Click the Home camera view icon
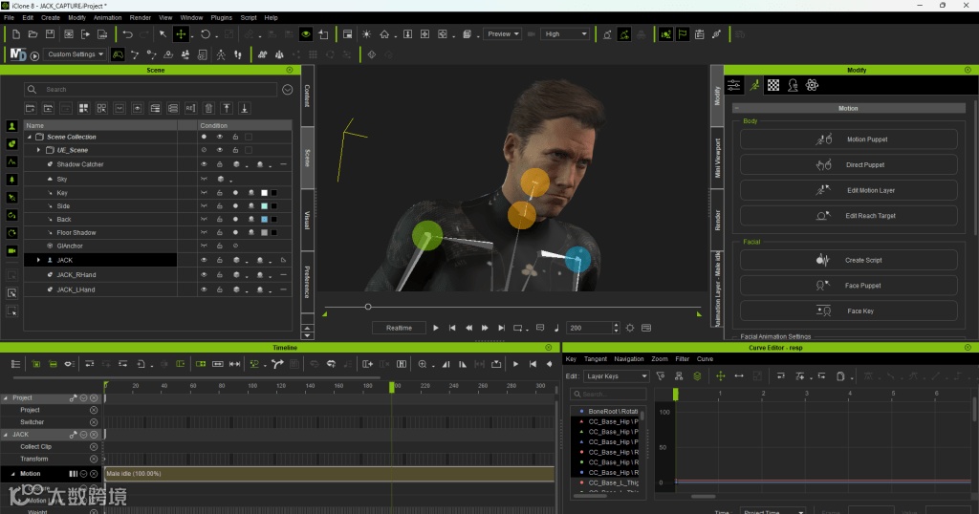The width and height of the screenshot is (979, 514). [384, 34]
